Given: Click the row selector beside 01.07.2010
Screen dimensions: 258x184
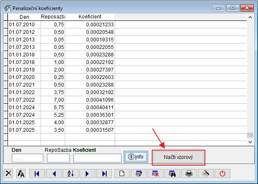Looking at the screenshot, I should 5,25.
